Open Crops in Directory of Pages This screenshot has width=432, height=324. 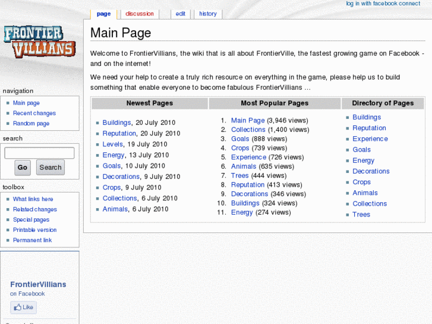tap(362, 182)
